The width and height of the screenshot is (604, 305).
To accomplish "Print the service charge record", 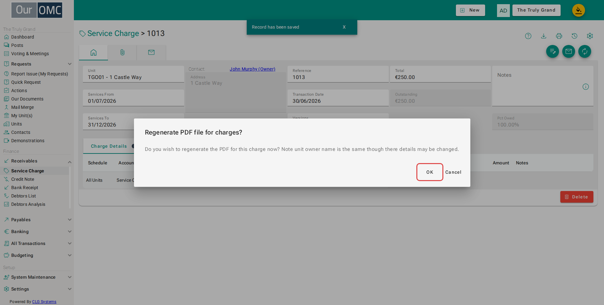I will coord(559,36).
